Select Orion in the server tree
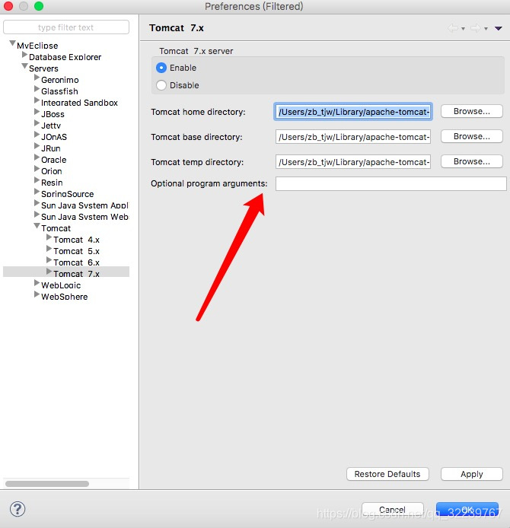510x528 pixels. point(52,171)
